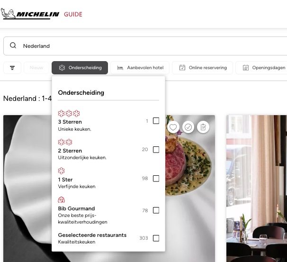The width and height of the screenshot is (287, 262).
Task: Open the Aanbevolen hotel filter
Action: pos(140,68)
